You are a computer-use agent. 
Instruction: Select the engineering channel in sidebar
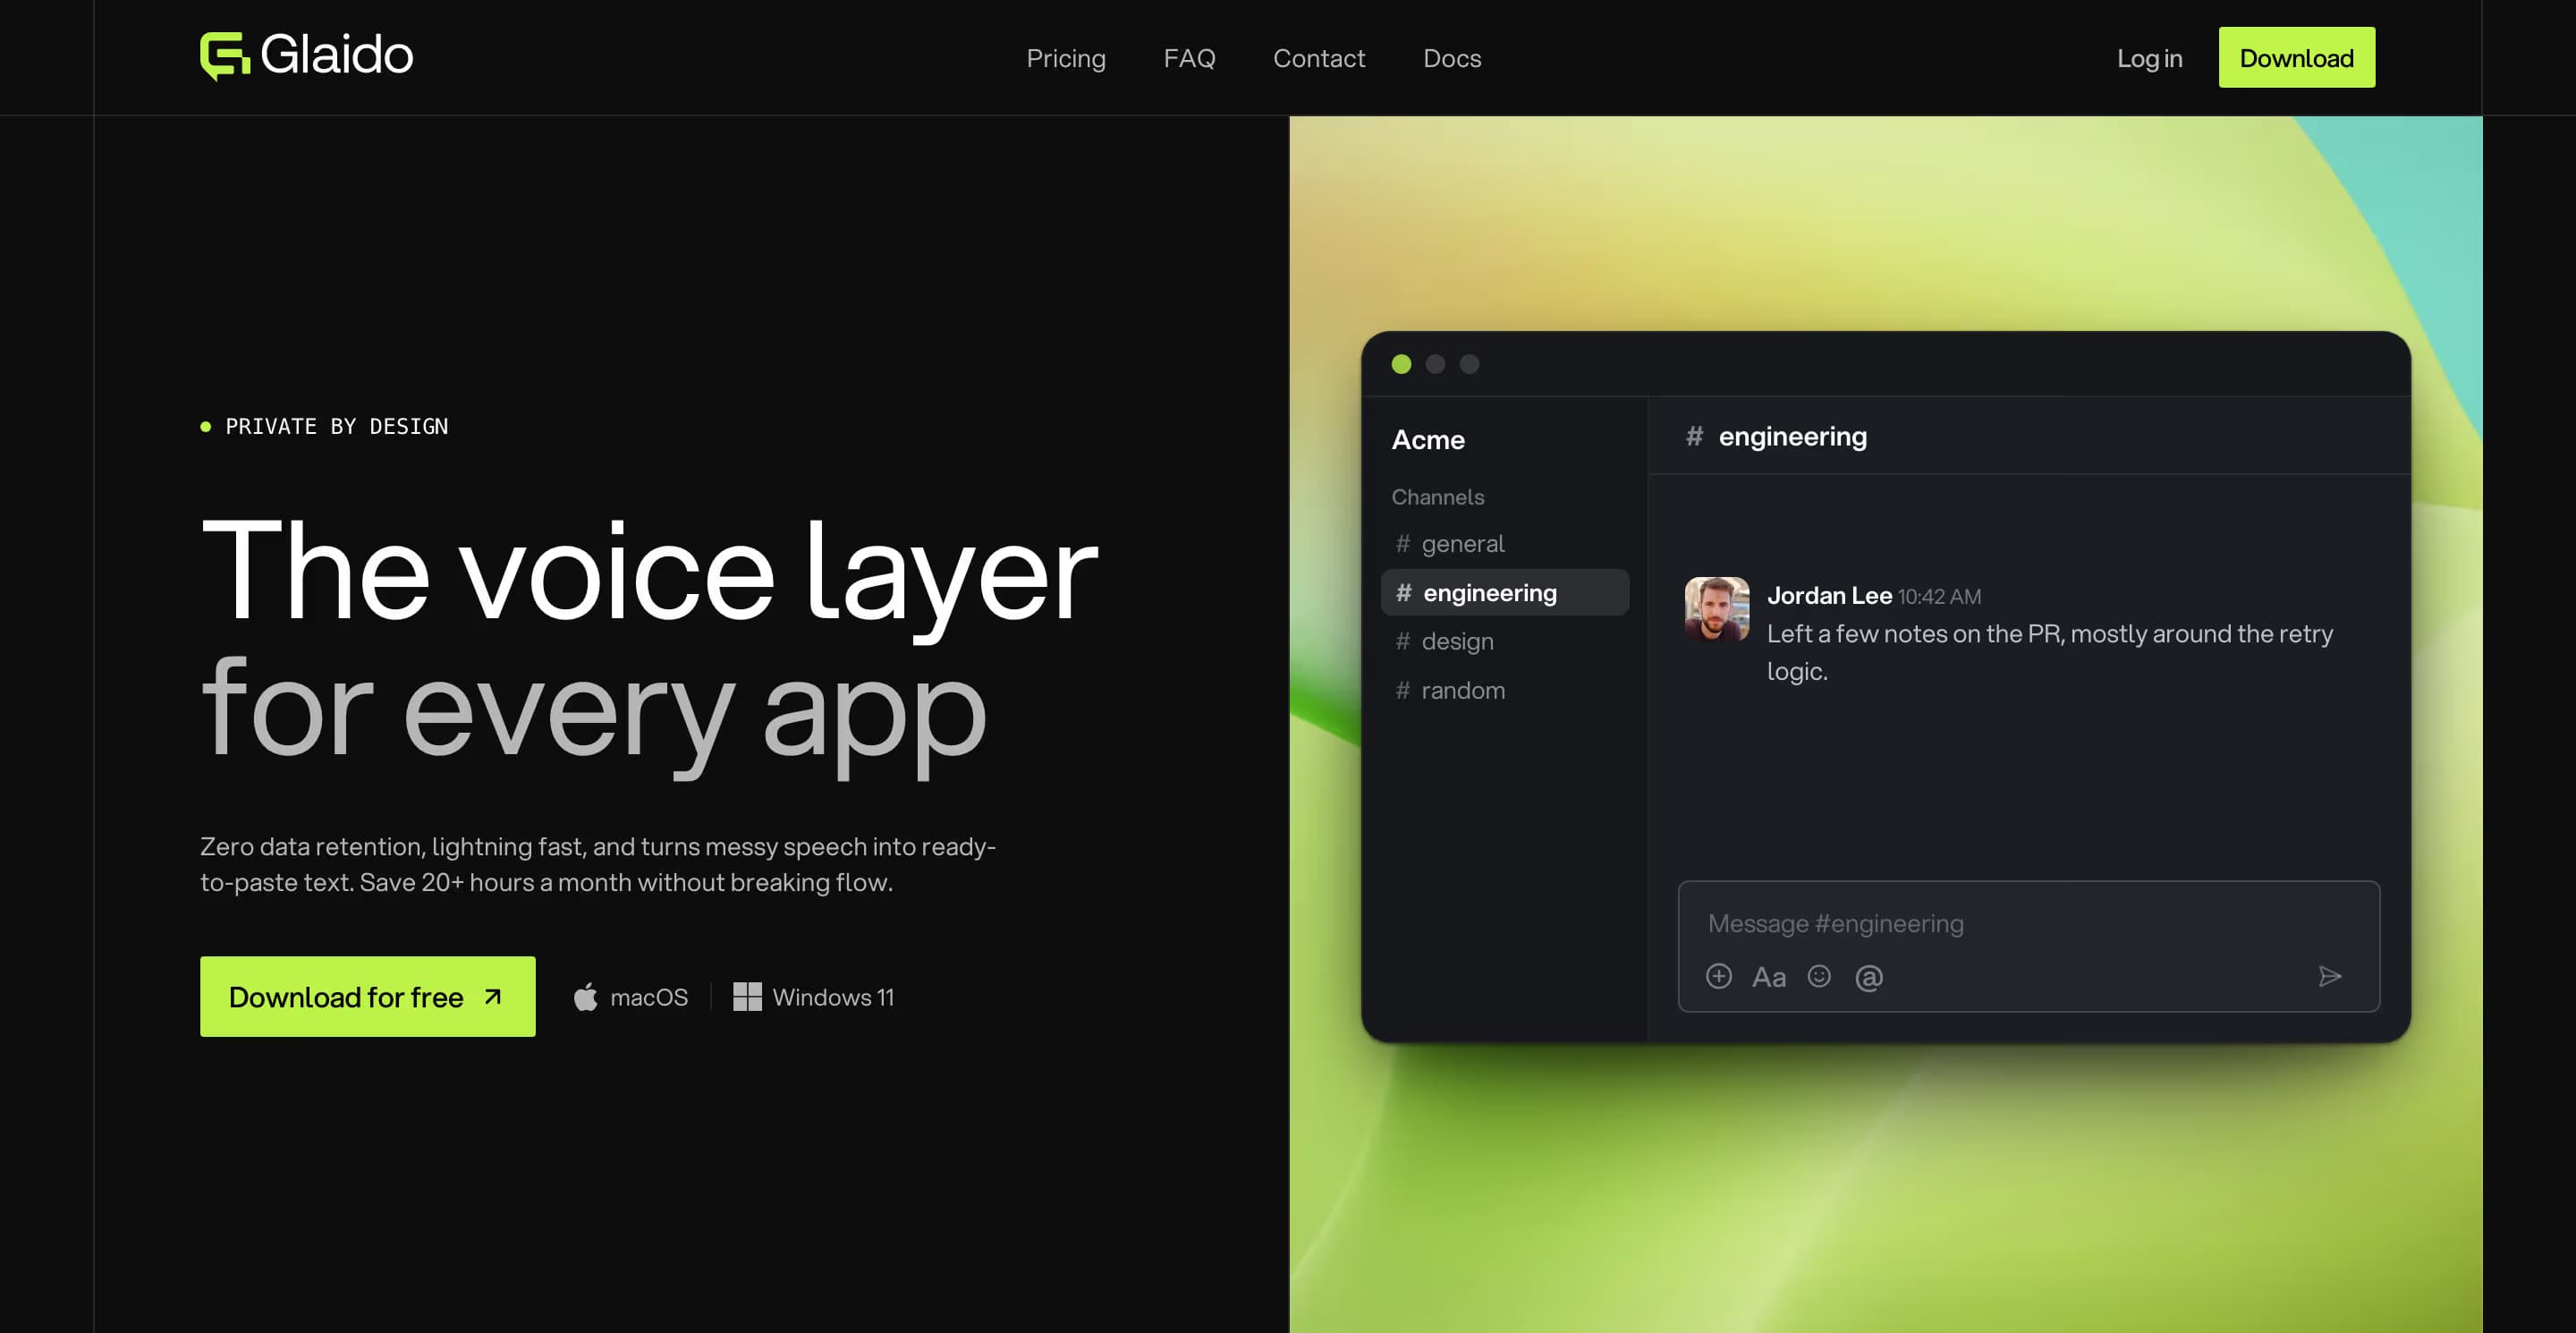pos(1504,592)
